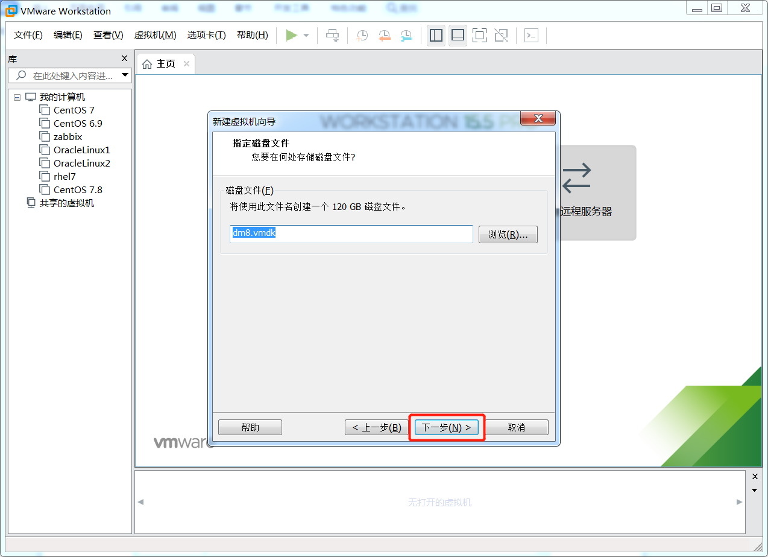This screenshot has width=768, height=557.
Task: Click the 浏览(R)... button
Action: pyautogui.click(x=508, y=235)
